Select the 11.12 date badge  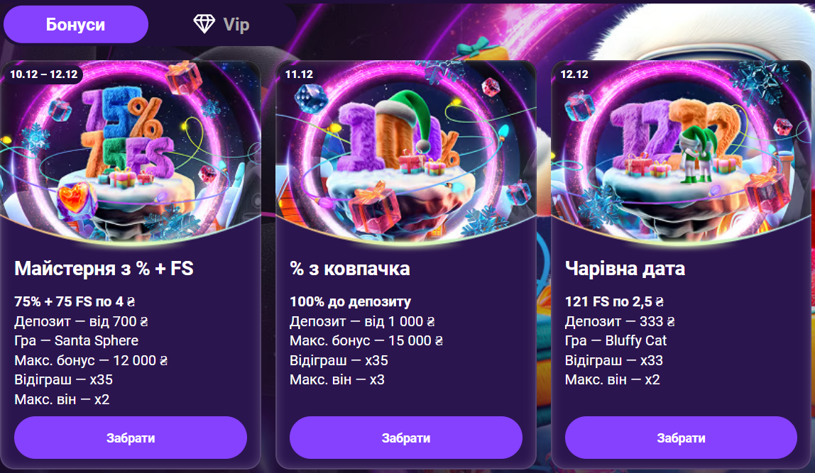(299, 74)
